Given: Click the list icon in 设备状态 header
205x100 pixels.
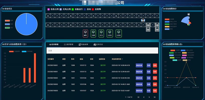Looking at the screenshot, I should click(x=3, y=9).
